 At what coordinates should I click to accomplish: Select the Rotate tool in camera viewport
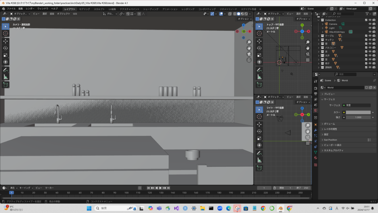pyautogui.click(x=6, y=48)
